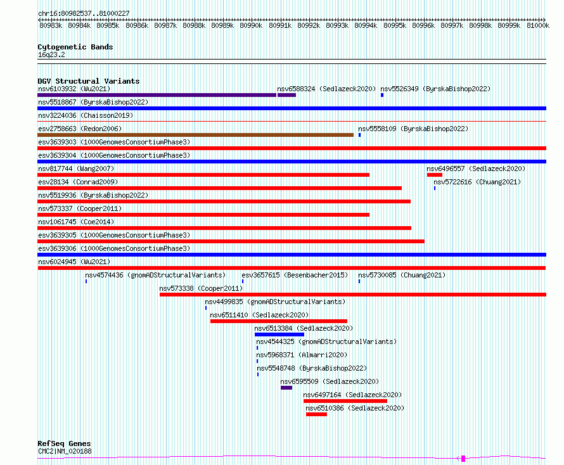564x465 pixels.
Task: Click the 81000k ruler tick label
Action: pos(538,25)
